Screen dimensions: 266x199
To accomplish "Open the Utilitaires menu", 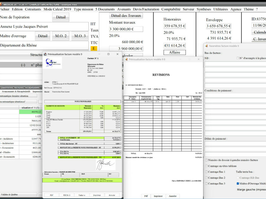I will (220, 9).
